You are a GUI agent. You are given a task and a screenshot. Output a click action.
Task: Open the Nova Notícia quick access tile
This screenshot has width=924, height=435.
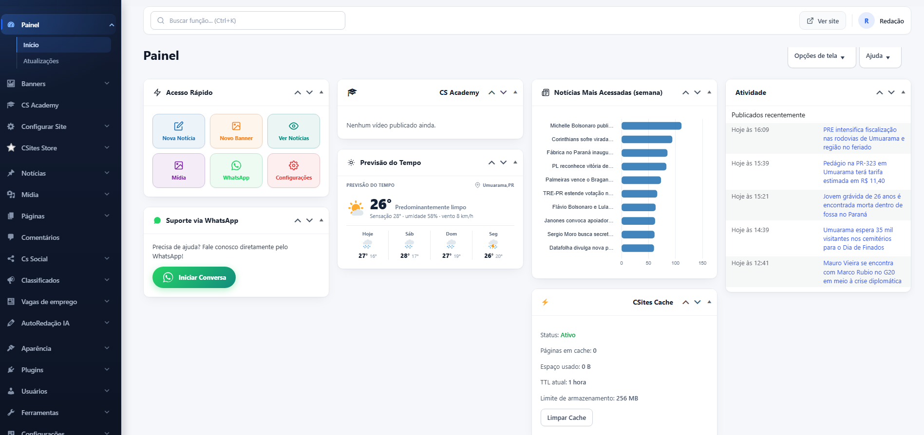coord(179,131)
